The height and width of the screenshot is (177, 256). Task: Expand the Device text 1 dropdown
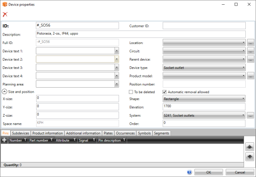tap(116, 51)
